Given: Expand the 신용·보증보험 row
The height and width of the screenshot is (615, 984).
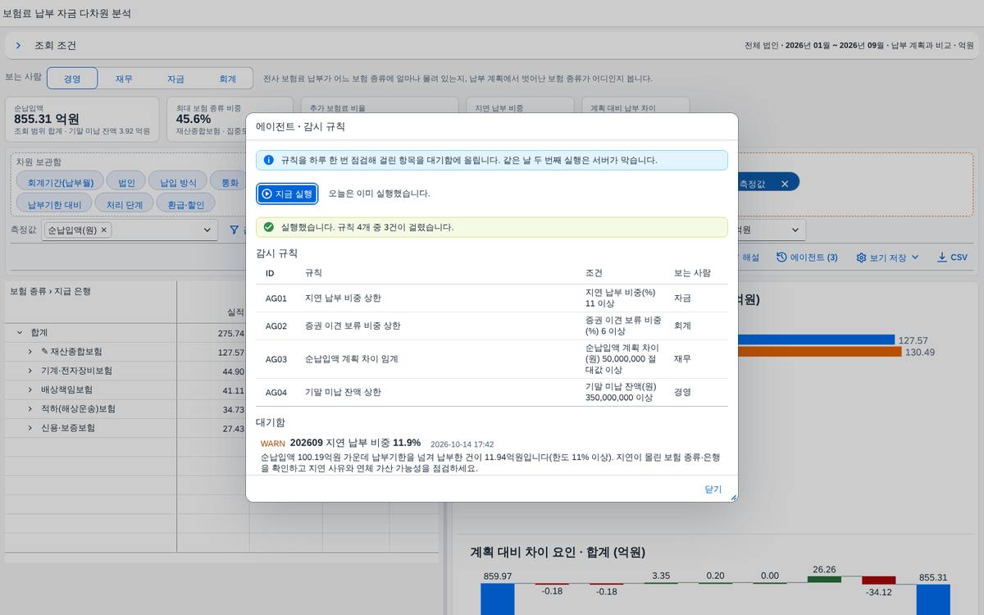Looking at the screenshot, I should click(x=30, y=428).
